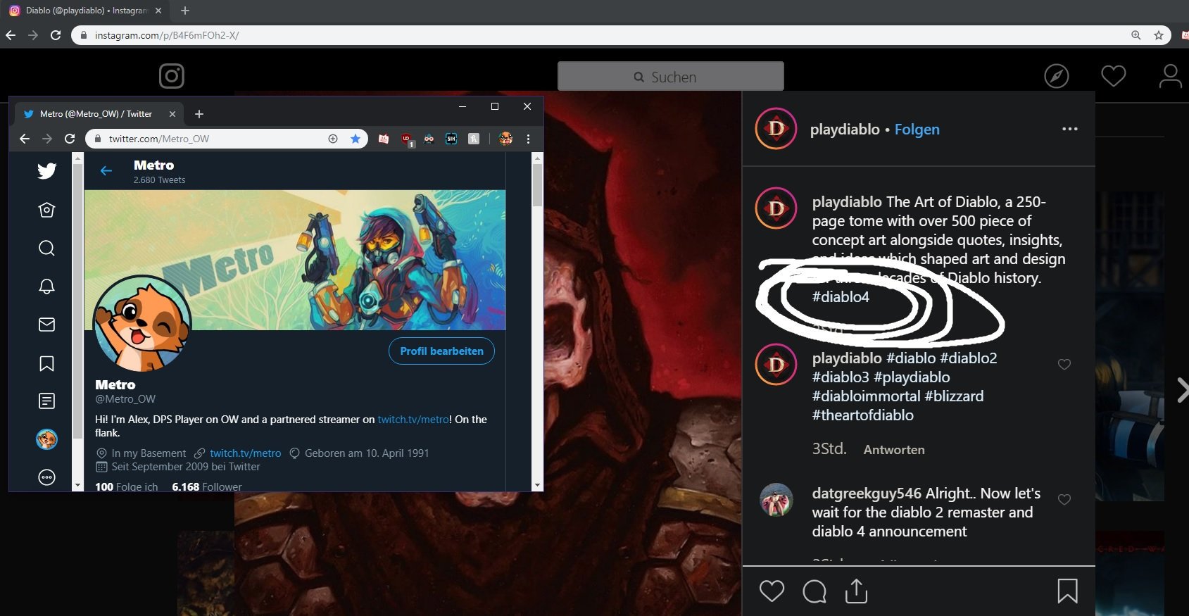This screenshot has height=616, width=1189.
Task: Open Metro profile picture
Action: click(142, 324)
